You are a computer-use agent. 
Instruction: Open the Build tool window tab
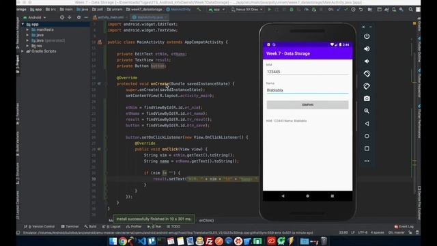90,226
